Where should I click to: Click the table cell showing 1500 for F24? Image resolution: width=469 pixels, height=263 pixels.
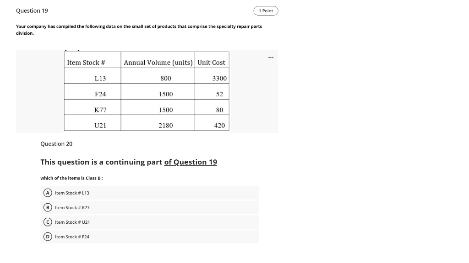click(166, 94)
